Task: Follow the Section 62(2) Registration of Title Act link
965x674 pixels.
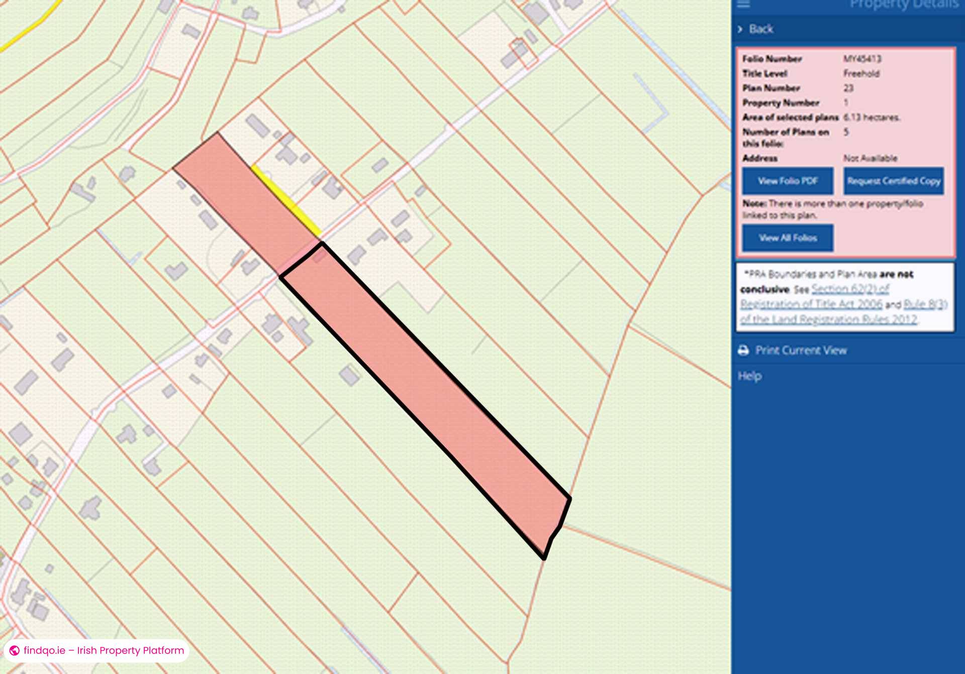Action: pos(814,296)
